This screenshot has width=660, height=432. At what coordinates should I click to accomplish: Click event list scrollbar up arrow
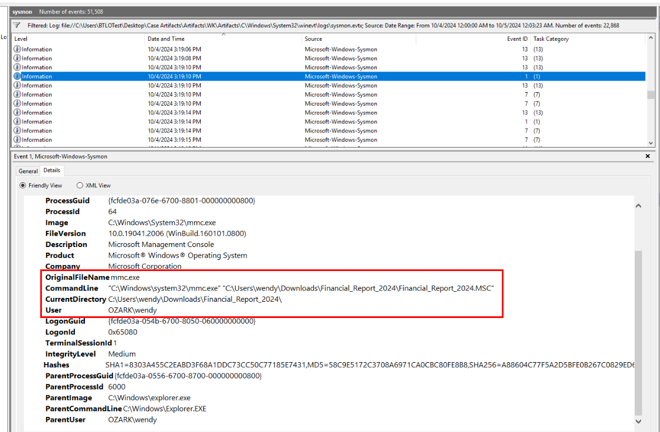[x=650, y=39]
